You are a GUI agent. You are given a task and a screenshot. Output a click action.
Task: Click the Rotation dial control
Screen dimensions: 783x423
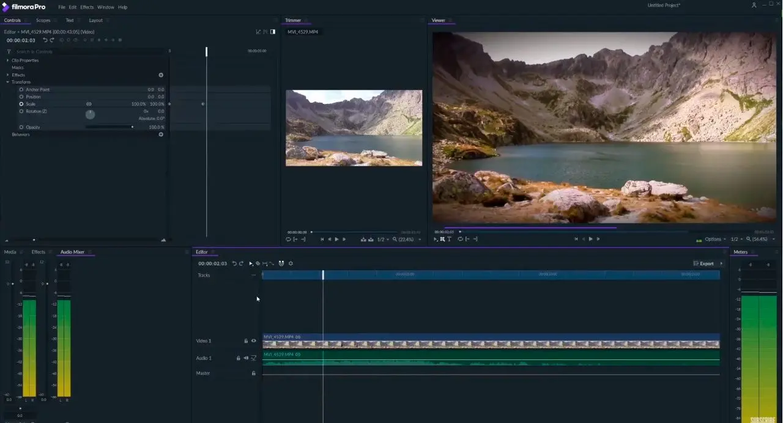pos(90,114)
